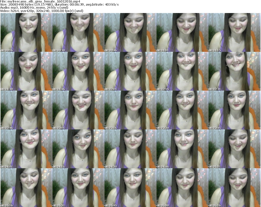Choose the frame timestamped 00:04:16
Screen dimensions: 261x207
coord(79,149)
